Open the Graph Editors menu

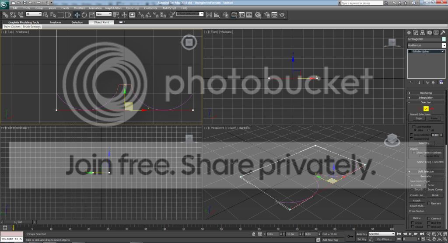113,8
